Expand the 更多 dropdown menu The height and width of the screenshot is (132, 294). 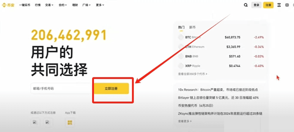point(100,5)
